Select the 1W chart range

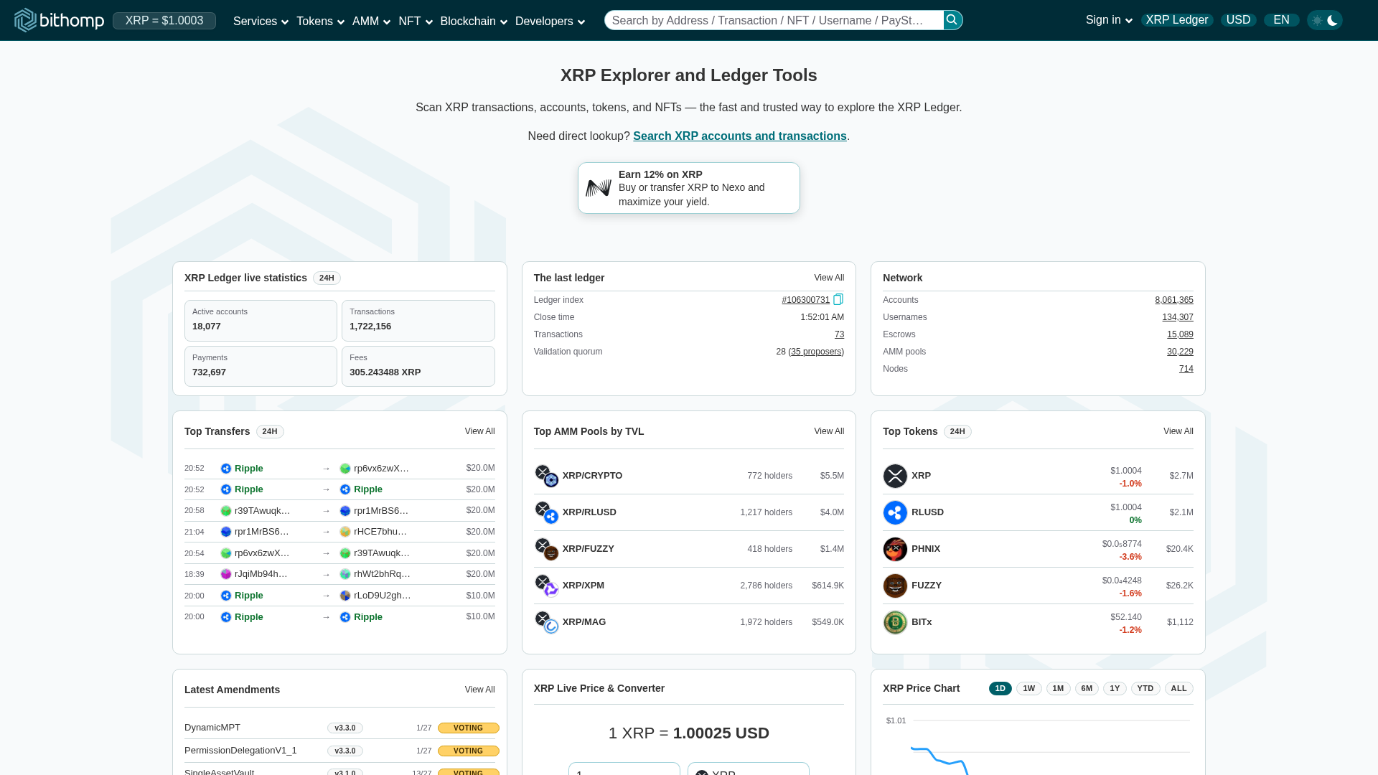(x=1029, y=688)
